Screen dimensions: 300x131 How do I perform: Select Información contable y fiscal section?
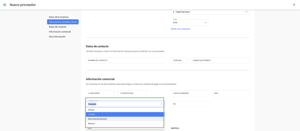point(63,22)
